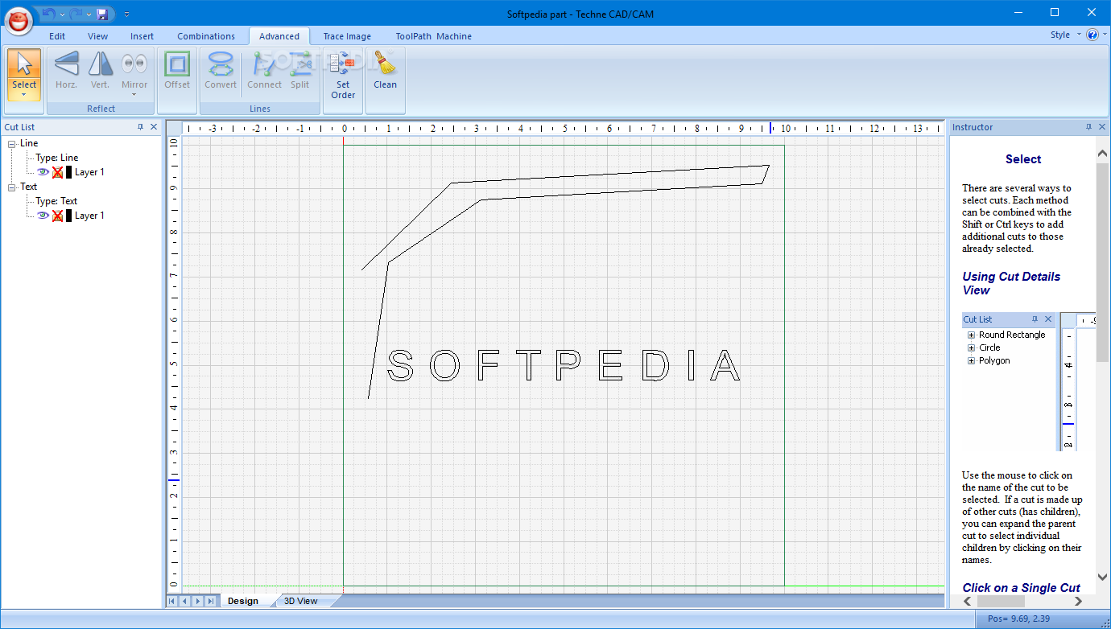Close the Instructor panel
The height and width of the screenshot is (629, 1111).
coord(1102,127)
